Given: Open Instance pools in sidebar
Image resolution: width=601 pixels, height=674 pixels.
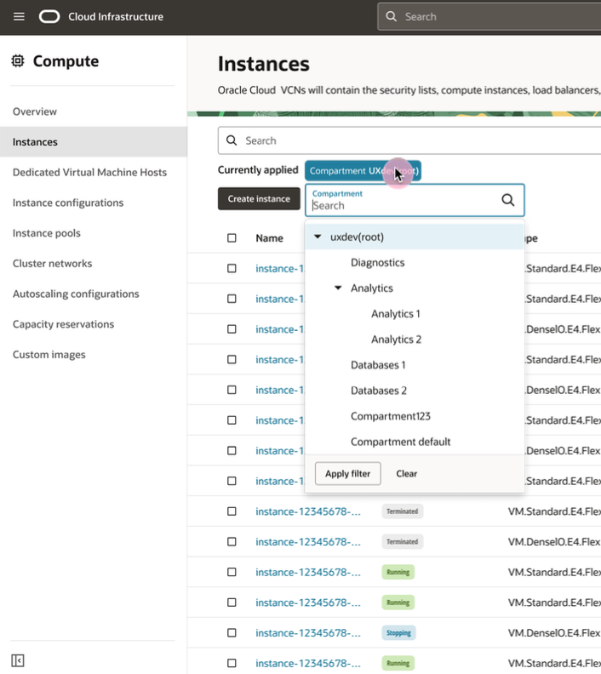Looking at the screenshot, I should (x=45, y=233).
